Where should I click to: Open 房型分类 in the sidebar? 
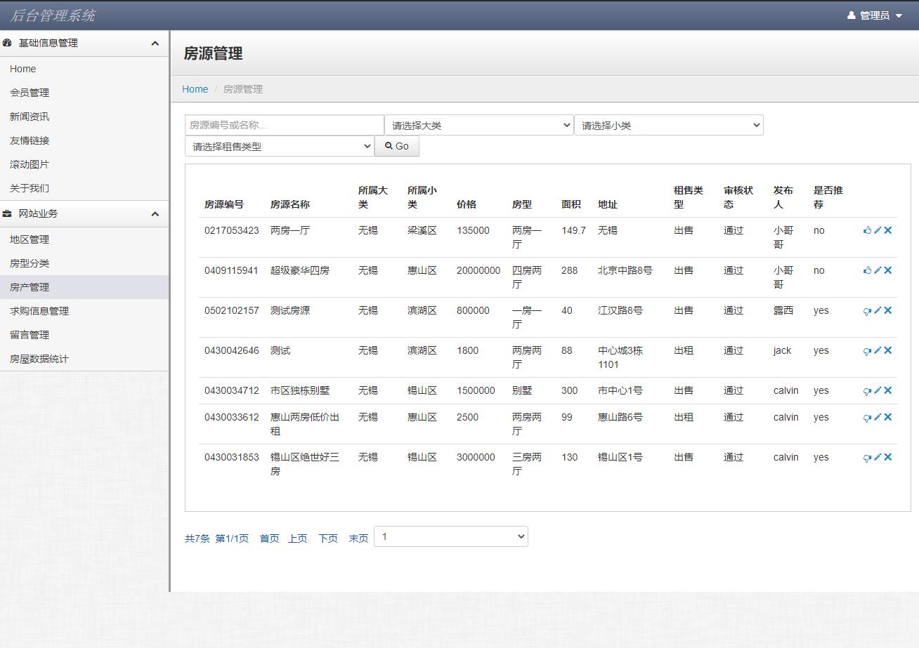click(28, 263)
